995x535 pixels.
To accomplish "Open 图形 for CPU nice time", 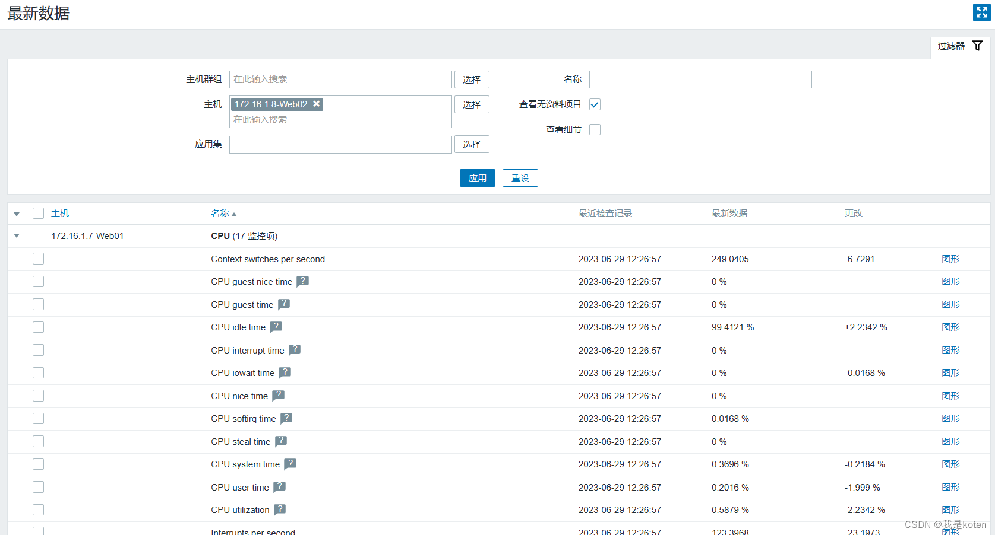I will (x=950, y=396).
